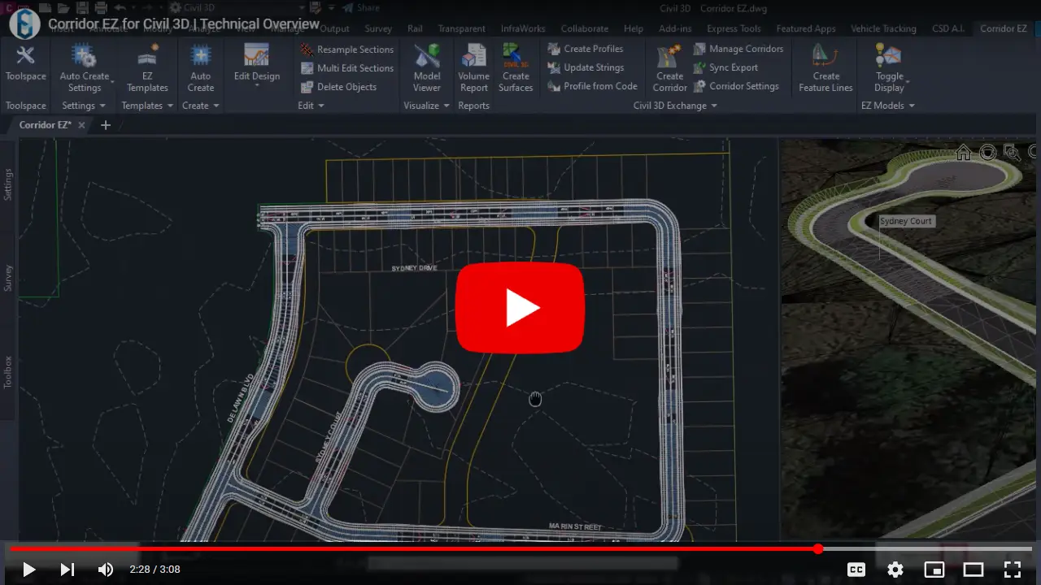This screenshot has width=1041, height=585.
Task: Toggle miniplayer mode
Action: pos(934,570)
